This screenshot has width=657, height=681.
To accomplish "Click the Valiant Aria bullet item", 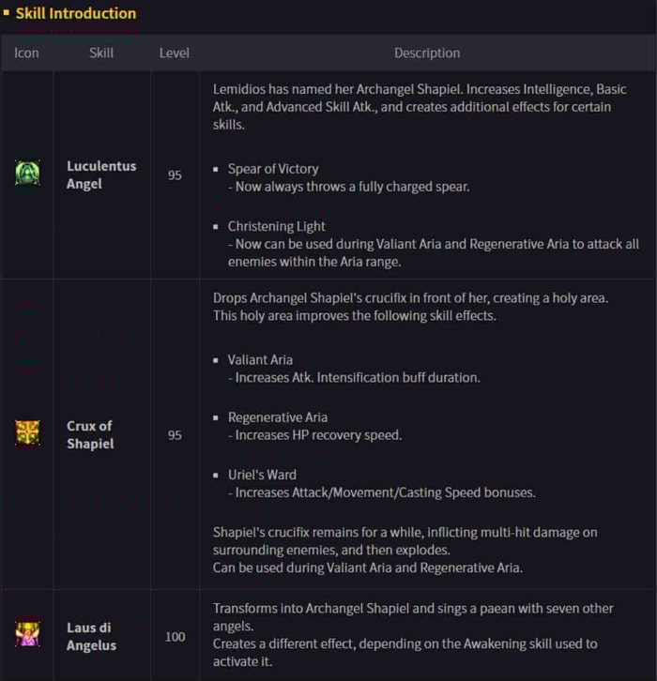I will point(260,359).
